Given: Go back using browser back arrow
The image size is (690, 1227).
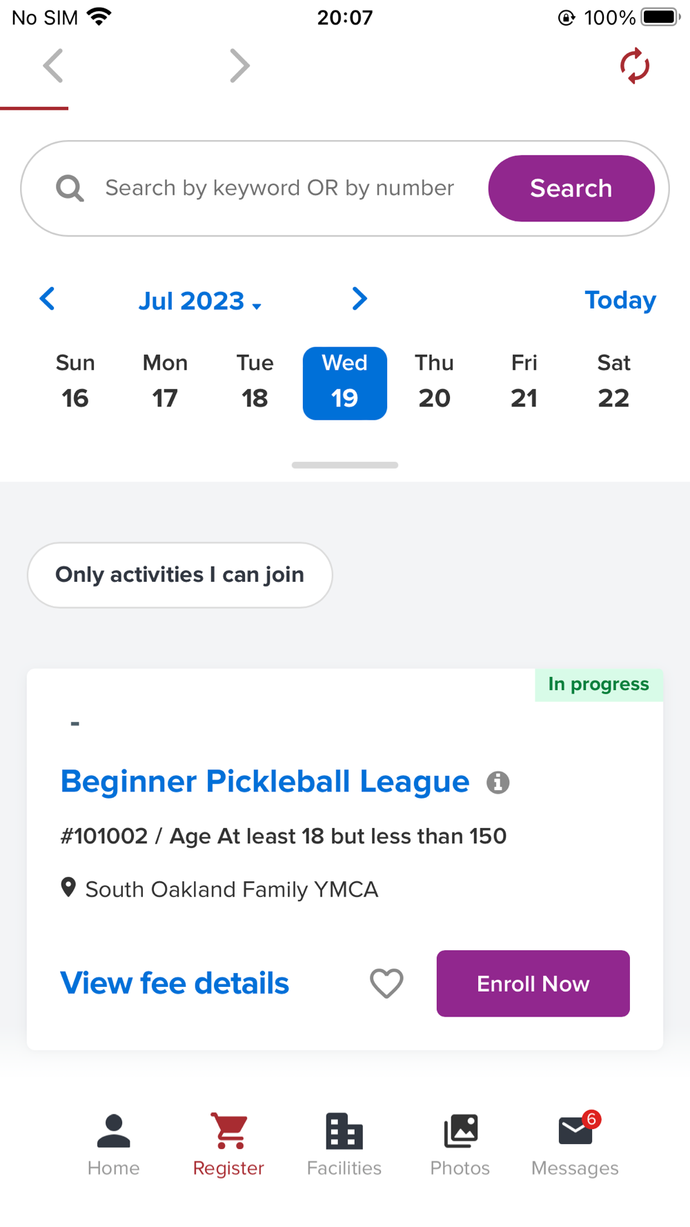Looking at the screenshot, I should [53, 66].
